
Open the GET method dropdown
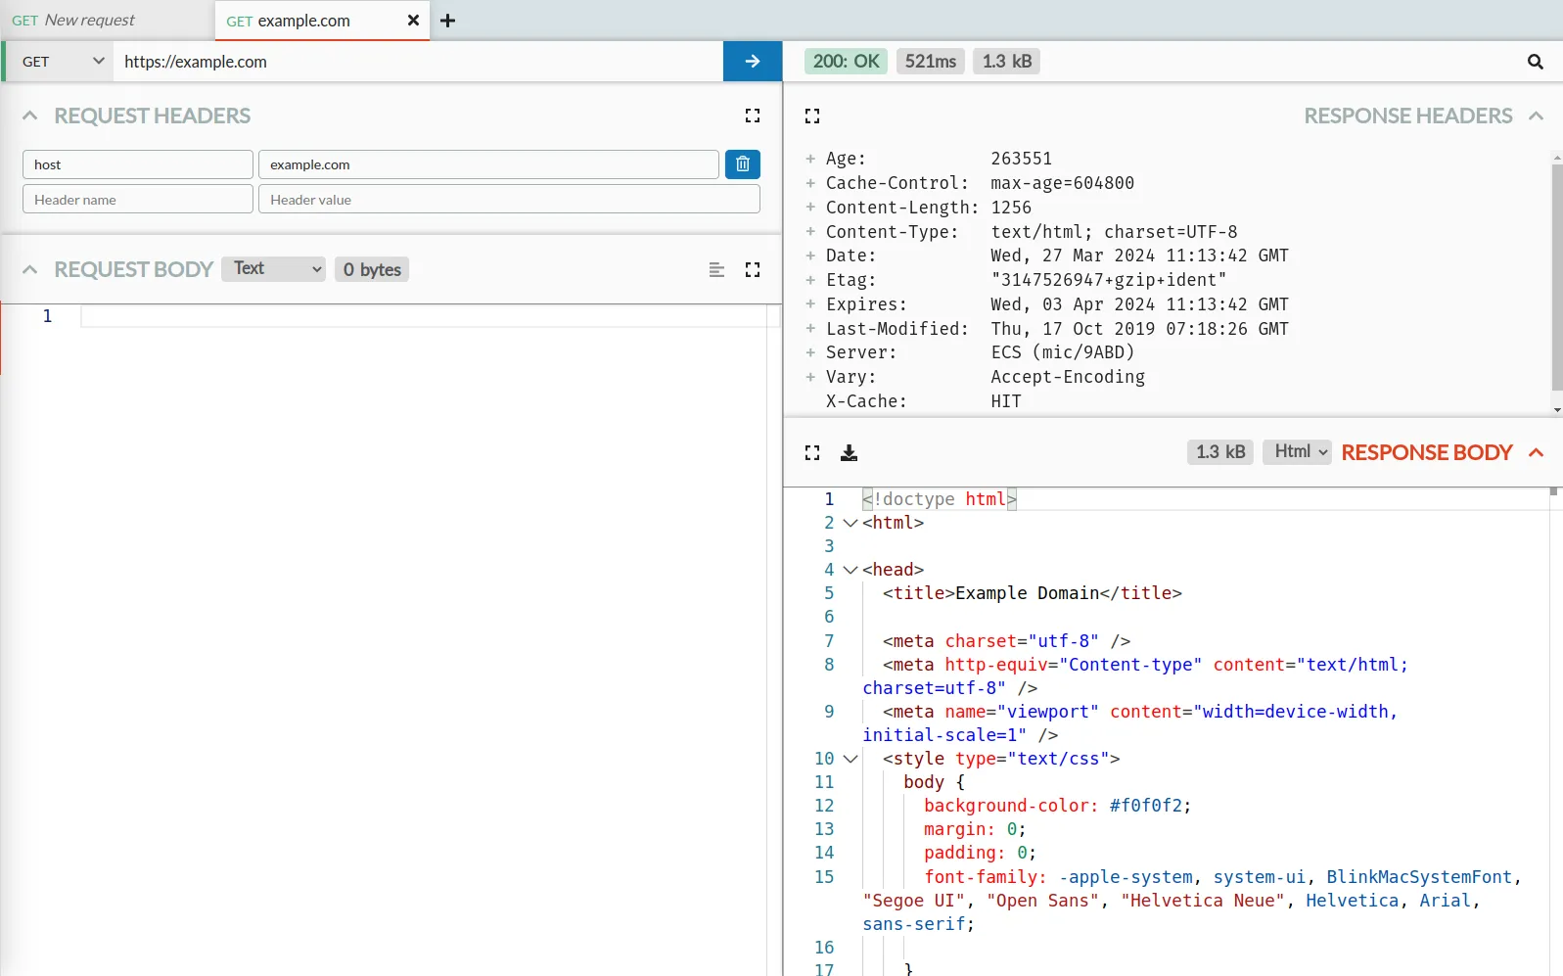click(x=62, y=61)
